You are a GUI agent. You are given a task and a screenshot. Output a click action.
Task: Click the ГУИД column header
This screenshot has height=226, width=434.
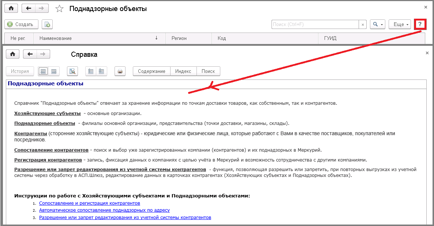[x=371, y=38]
